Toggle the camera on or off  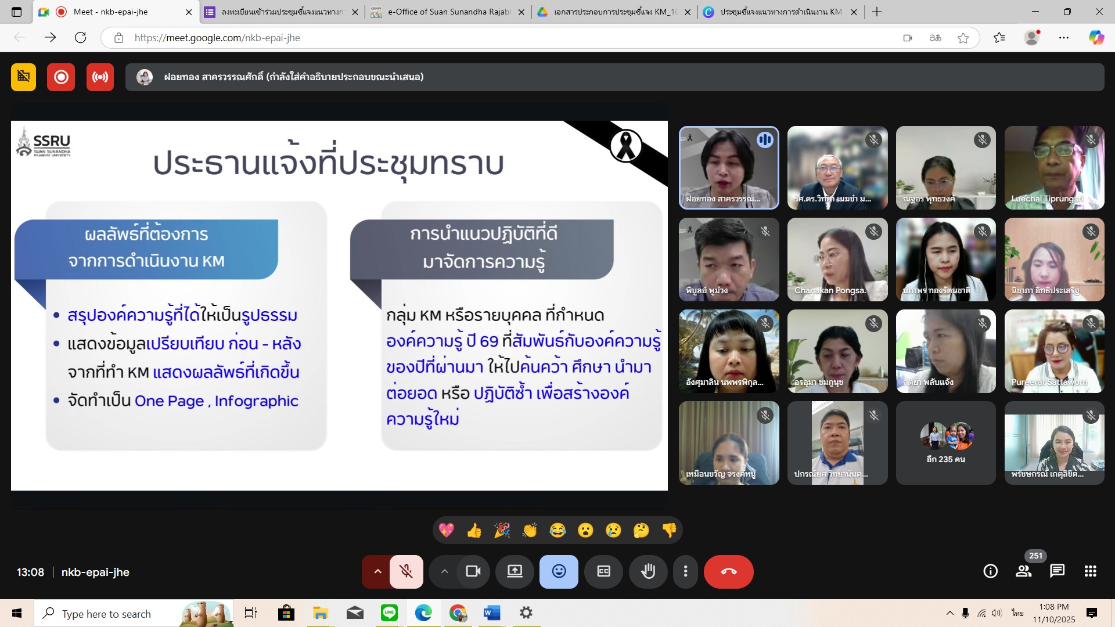tap(473, 572)
